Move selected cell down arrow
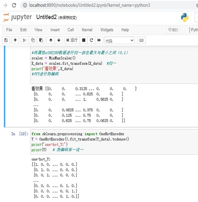Image resolution: width=198 pixels, height=202 pixels. [x=59, y=40]
